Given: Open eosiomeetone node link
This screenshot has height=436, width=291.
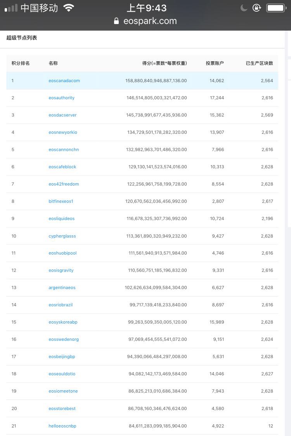Looking at the screenshot, I should 63,391.
